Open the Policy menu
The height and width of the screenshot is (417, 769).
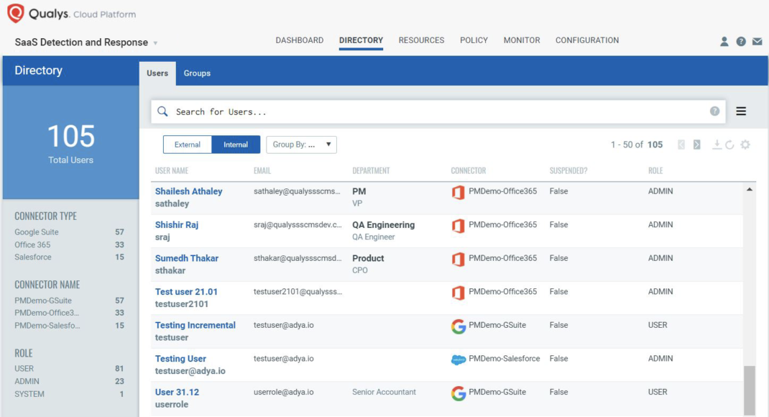click(474, 40)
